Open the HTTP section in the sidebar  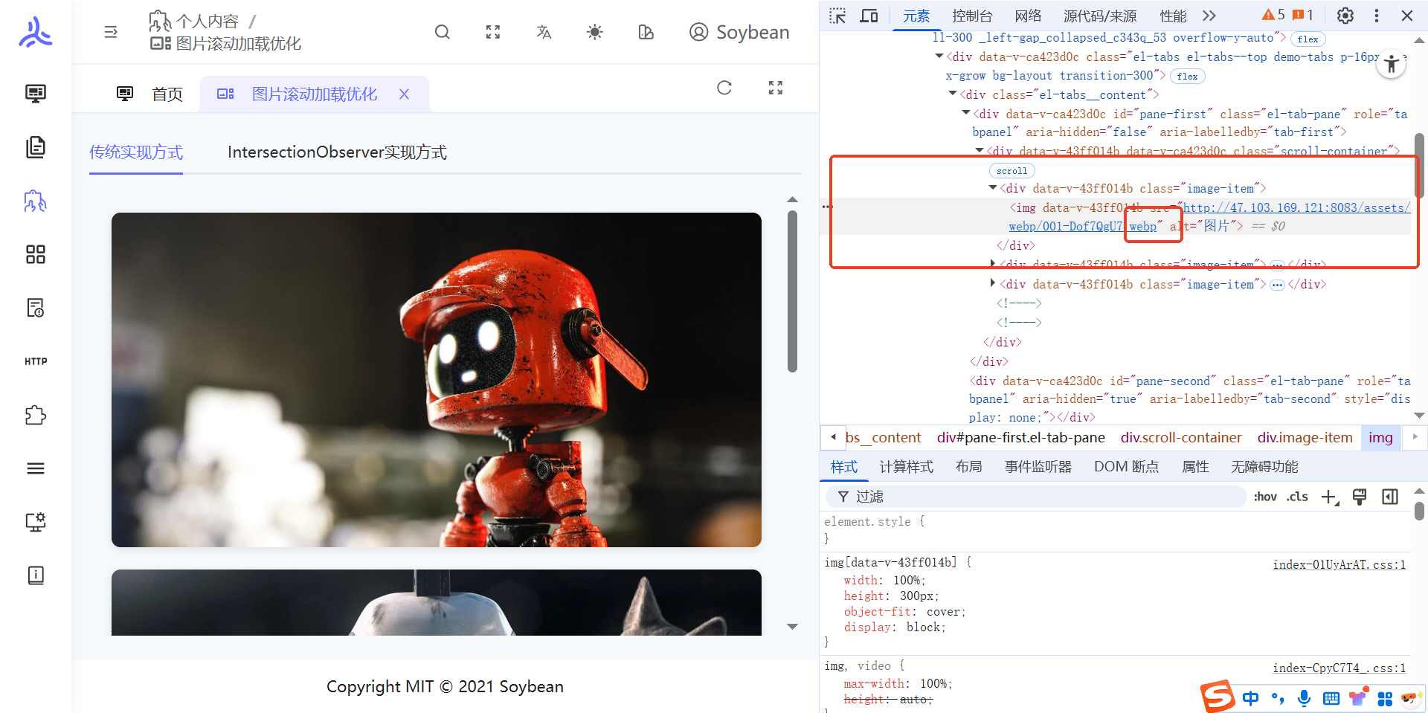point(35,361)
